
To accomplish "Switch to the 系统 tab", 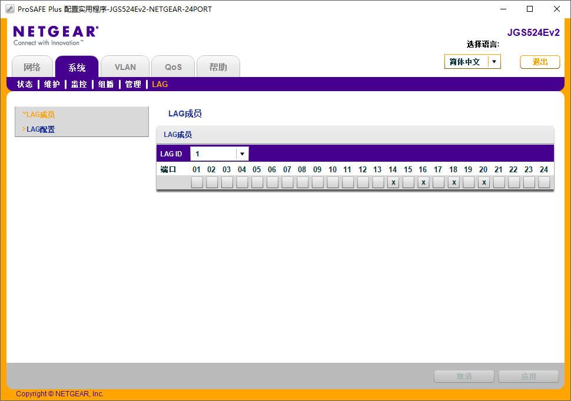I will click(77, 67).
